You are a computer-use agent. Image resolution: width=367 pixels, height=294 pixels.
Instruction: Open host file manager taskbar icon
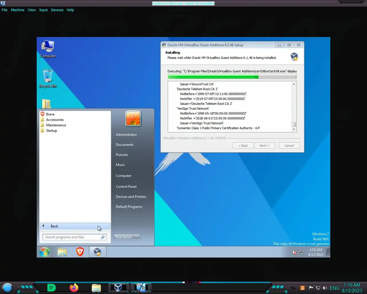[x=96, y=288]
